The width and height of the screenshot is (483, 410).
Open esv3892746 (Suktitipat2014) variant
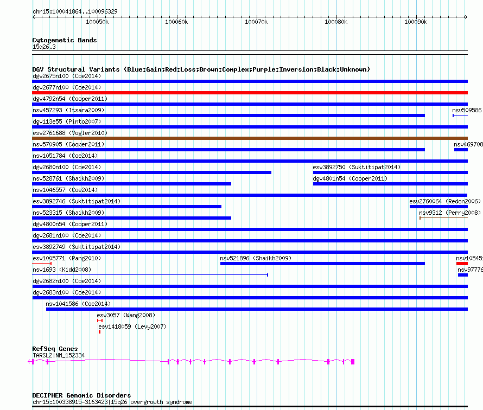pos(77,201)
